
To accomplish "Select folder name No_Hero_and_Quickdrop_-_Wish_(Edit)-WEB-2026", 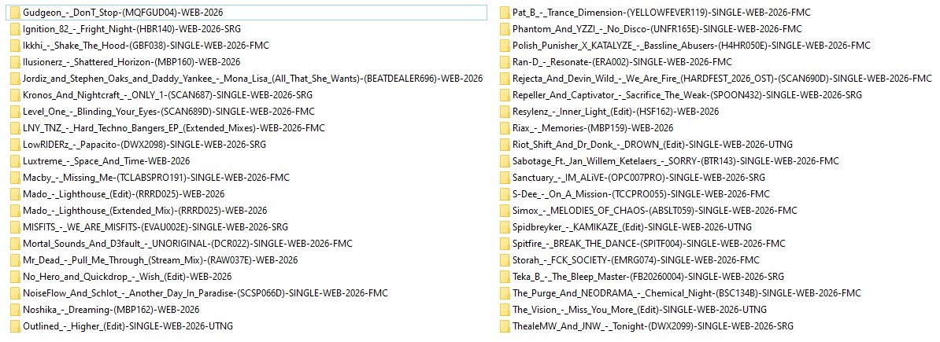I will 127,277.
